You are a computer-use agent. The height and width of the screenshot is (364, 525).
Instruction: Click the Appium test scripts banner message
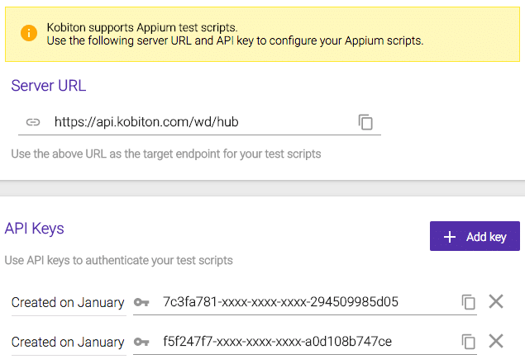coord(235,34)
